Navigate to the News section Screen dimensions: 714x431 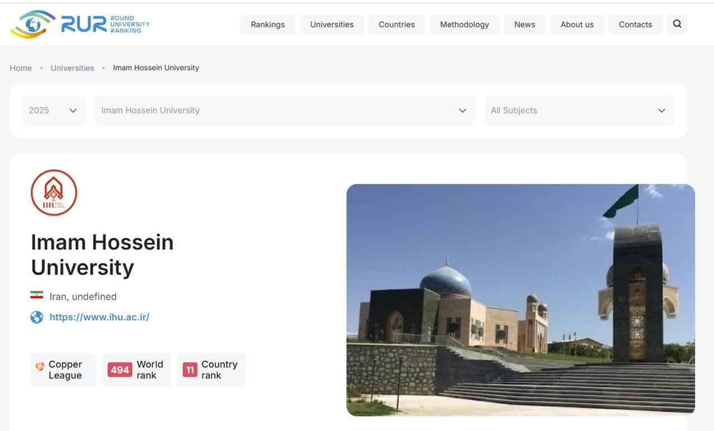pyautogui.click(x=524, y=24)
